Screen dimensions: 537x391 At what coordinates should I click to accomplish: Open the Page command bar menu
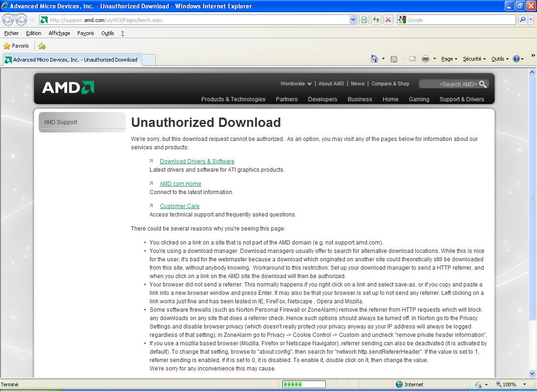(449, 59)
